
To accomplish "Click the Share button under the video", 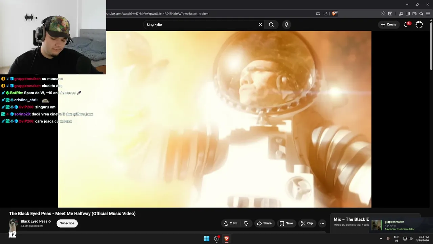I will (264, 223).
